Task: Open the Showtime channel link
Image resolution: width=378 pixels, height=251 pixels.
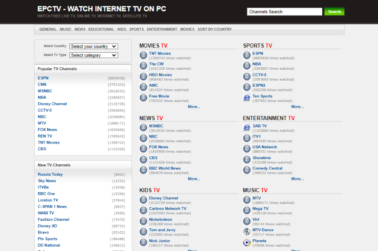Action: click(x=262, y=158)
